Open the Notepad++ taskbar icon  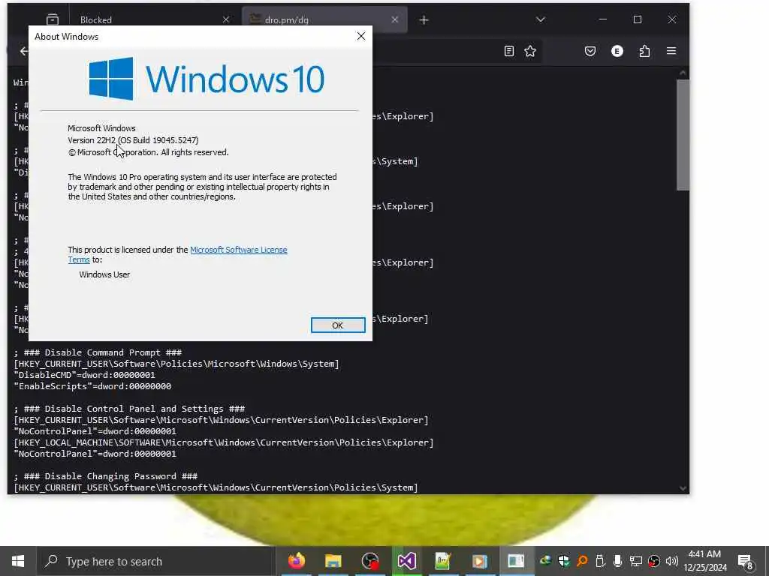(443, 561)
